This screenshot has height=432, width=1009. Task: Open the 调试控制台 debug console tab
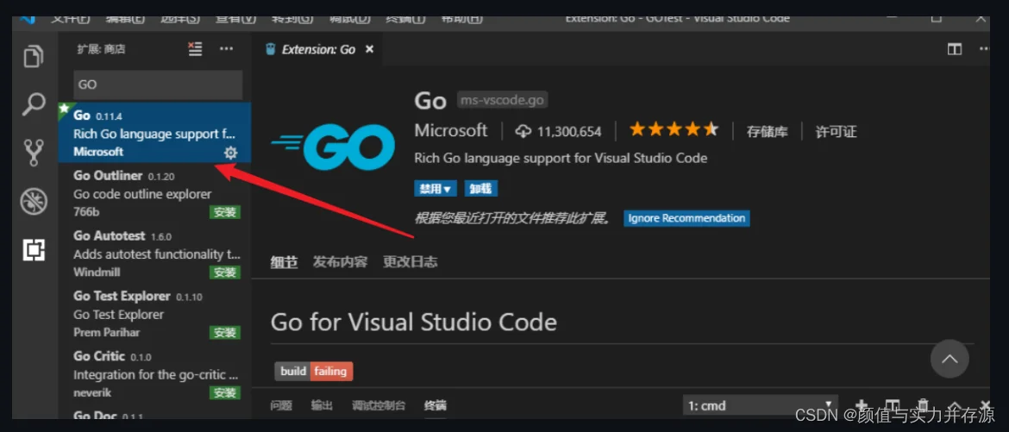click(x=379, y=405)
